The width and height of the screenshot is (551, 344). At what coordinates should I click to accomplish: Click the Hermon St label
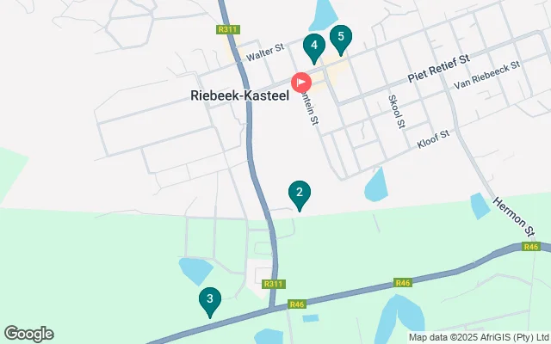(x=513, y=217)
